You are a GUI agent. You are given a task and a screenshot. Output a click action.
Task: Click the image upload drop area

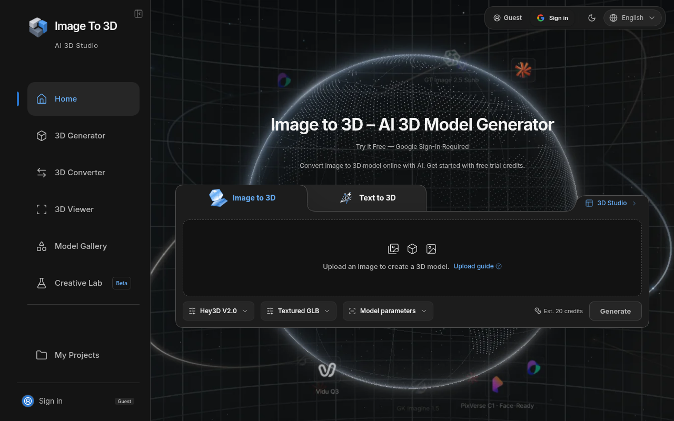[x=412, y=258]
